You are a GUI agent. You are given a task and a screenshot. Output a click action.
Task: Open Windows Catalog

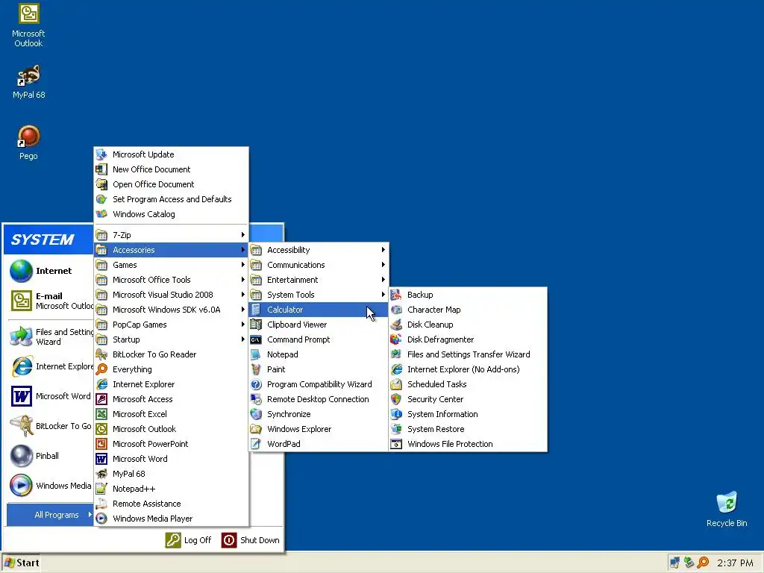pos(171,214)
